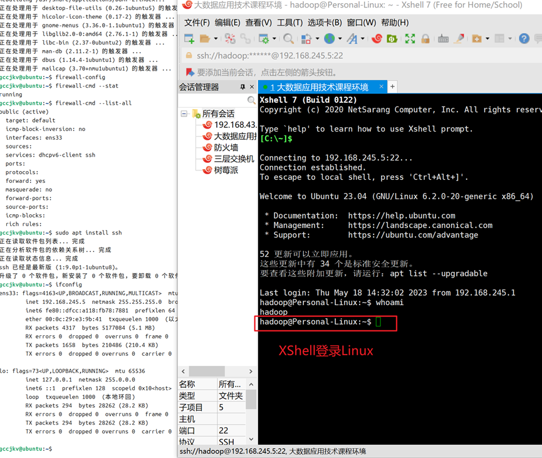
Task: Click the greyed layout panes icon
Action: click(x=499, y=39)
